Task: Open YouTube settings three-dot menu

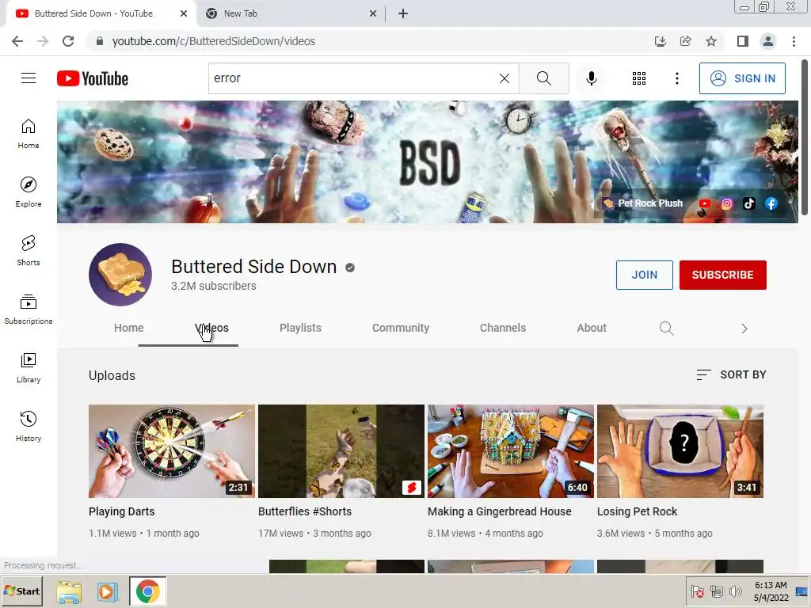Action: pos(676,78)
